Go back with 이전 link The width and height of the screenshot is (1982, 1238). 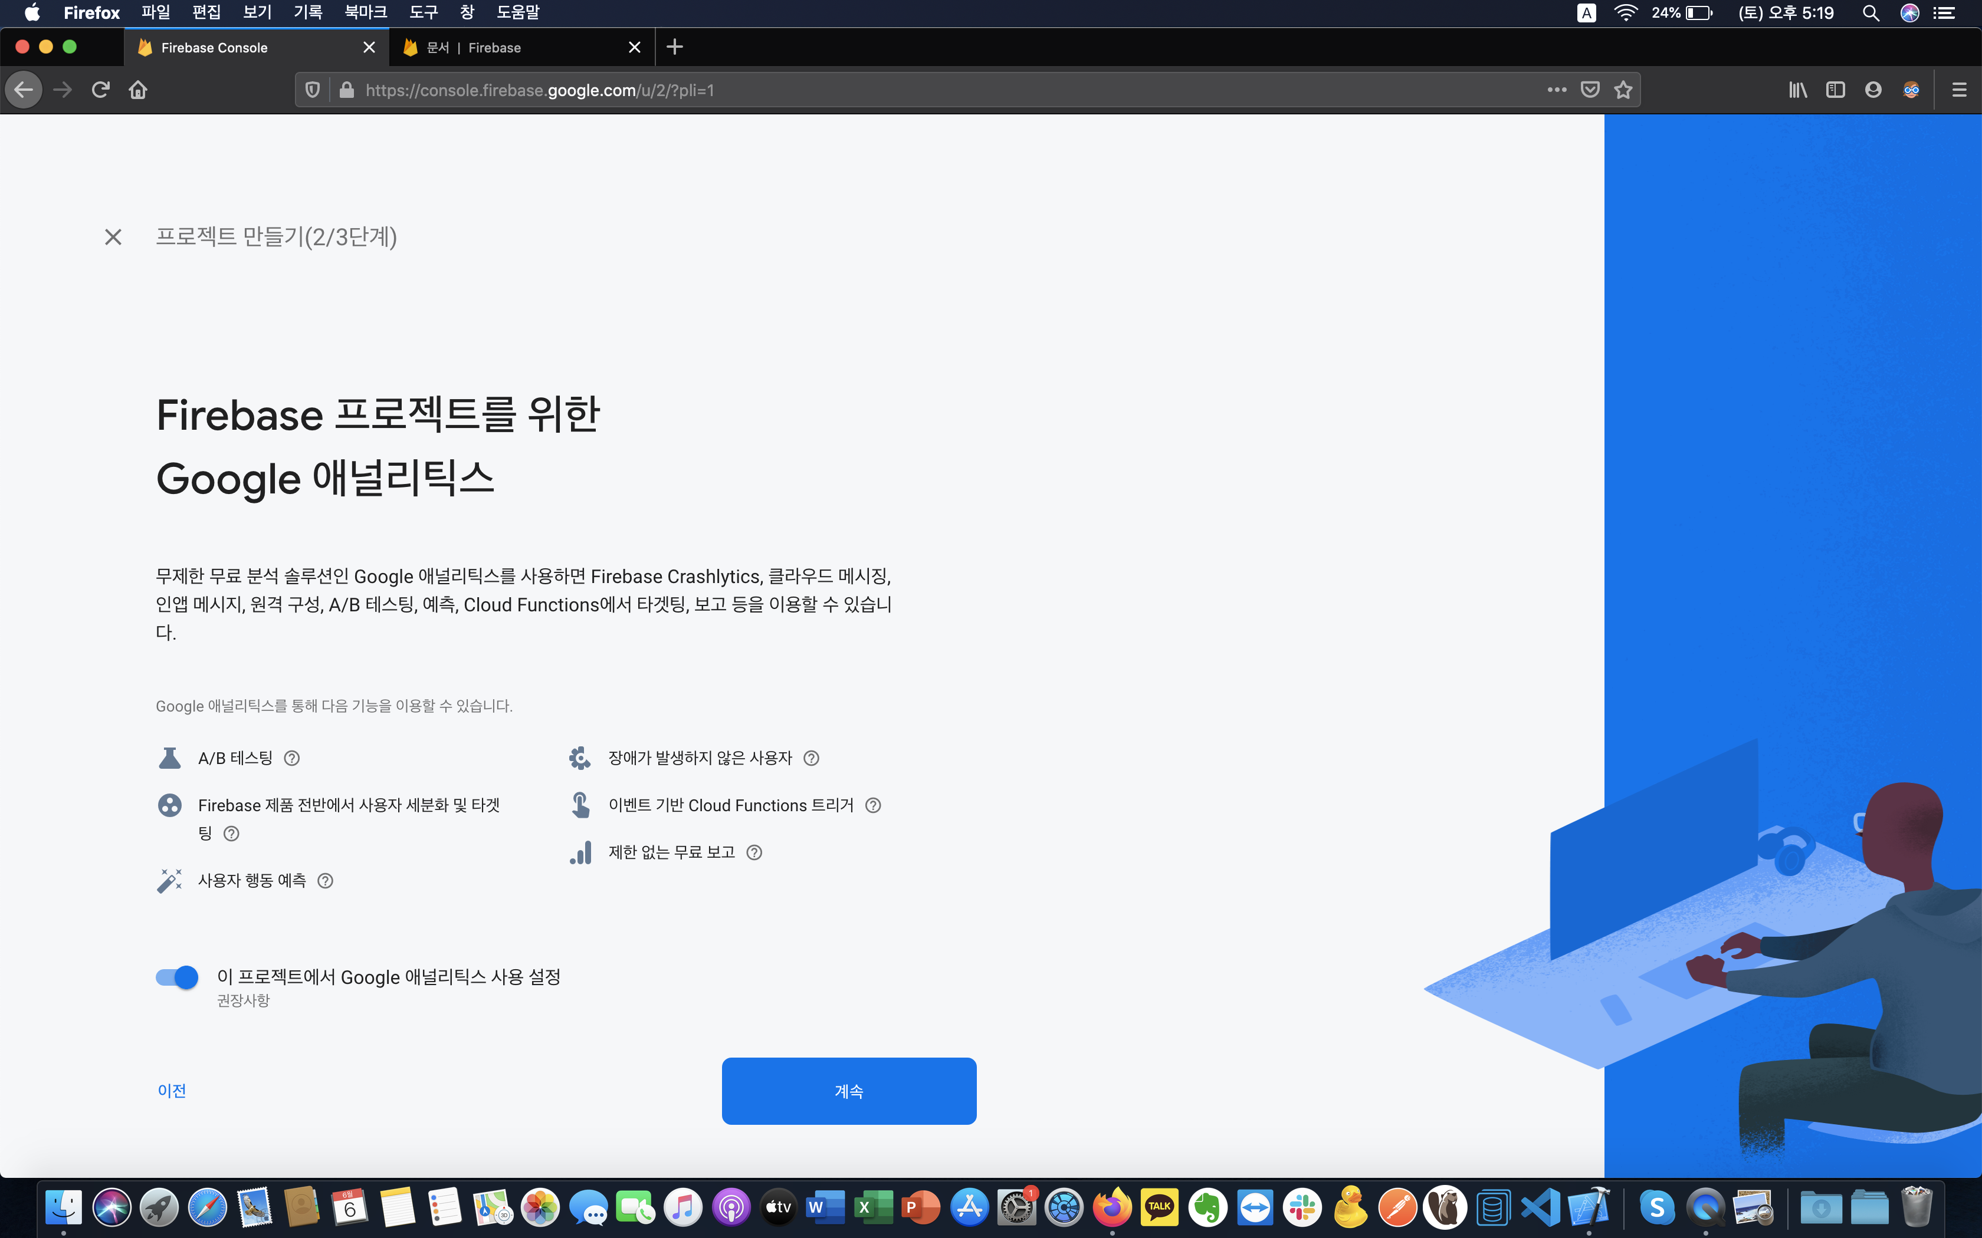pos(172,1091)
